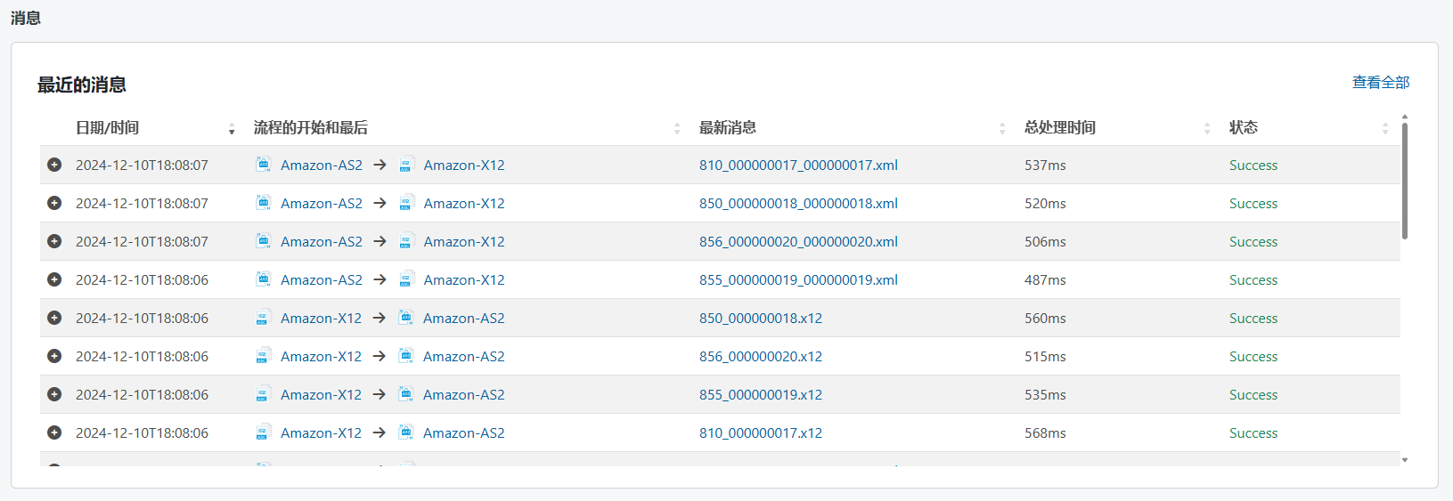Click X12 connector icon in first row
1453x501 pixels.
tap(406, 165)
